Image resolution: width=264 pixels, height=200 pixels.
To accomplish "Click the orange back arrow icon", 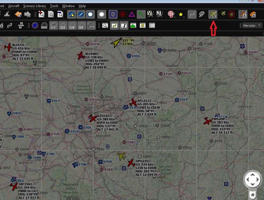I will [x=18, y=15].
